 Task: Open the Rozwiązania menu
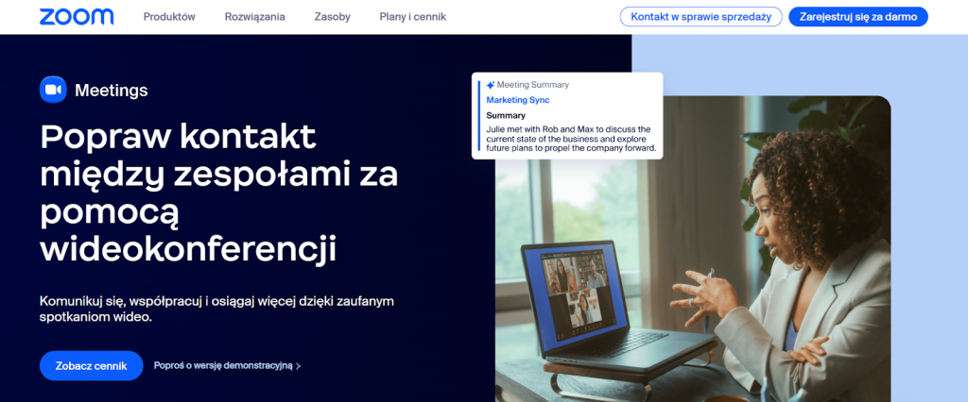click(255, 17)
